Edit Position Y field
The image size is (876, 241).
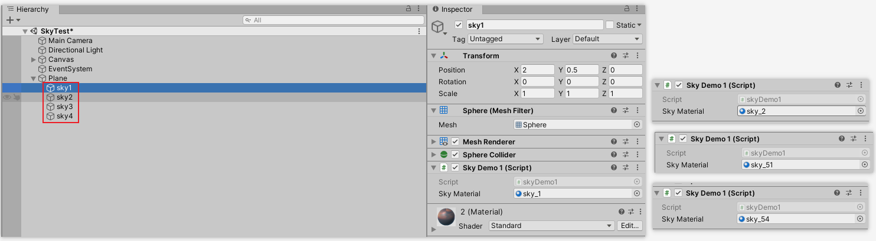pyautogui.click(x=582, y=70)
